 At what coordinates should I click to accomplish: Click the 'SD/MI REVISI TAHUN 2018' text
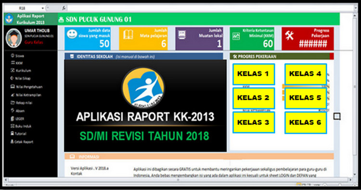(144, 136)
